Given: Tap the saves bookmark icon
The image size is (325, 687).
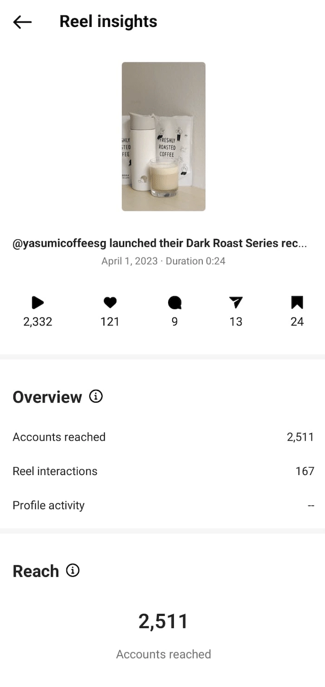Looking at the screenshot, I should pos(297,303).
